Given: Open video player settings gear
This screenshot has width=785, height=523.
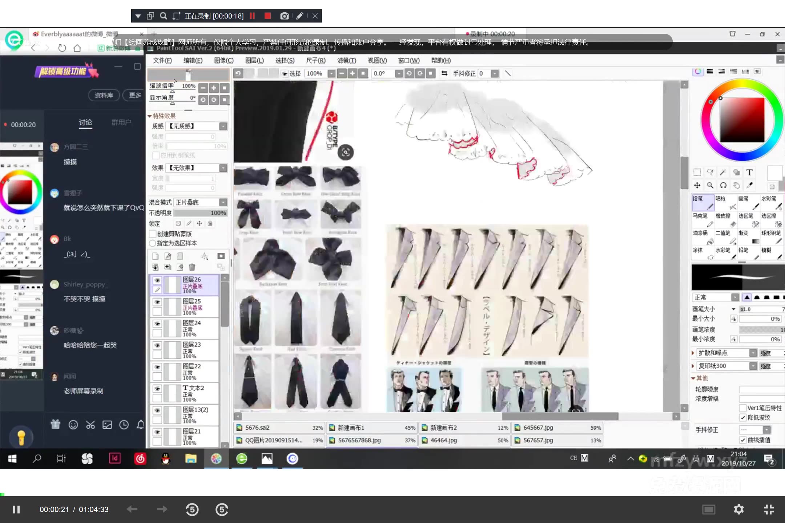Looking at the screenshot, I should coord(738,510).
